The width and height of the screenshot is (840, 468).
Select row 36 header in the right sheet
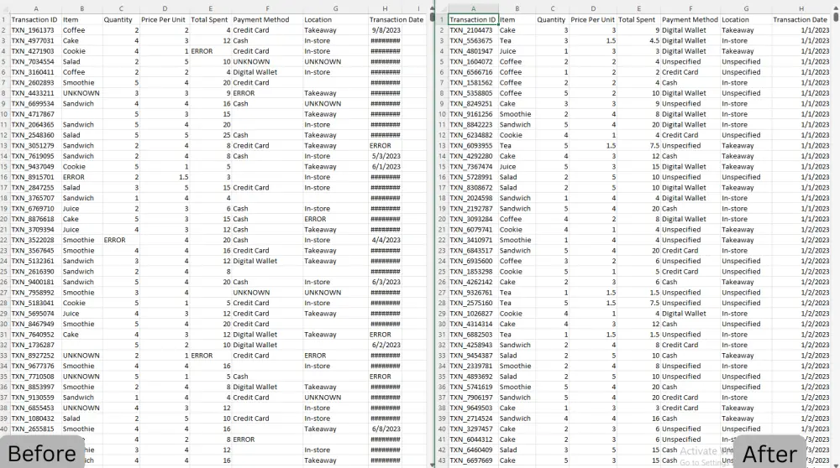coord(442,387)
